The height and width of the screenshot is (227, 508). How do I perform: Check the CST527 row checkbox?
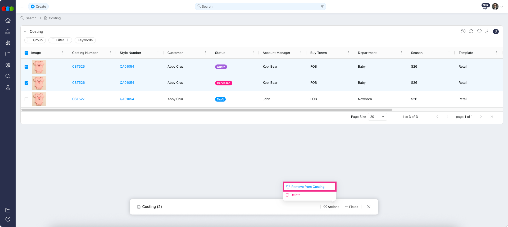26,99
